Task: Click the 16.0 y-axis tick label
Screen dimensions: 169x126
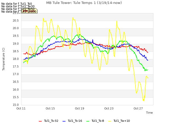Action: pyautogui.click(x=16, y=90)
